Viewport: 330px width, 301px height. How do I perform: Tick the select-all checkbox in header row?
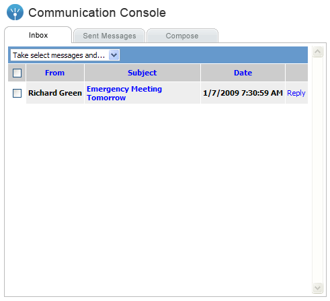coord(17,73)
